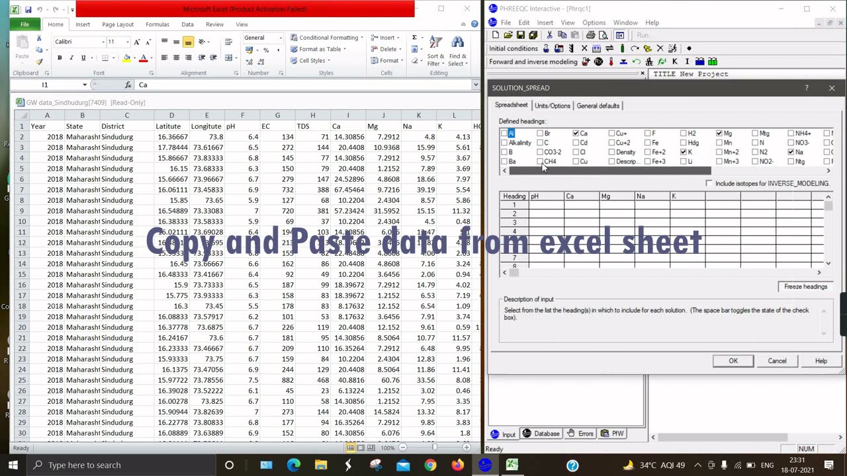The image size is (847, 476).
Task: Check the Alkalinity heading checkbox
Action: (504, 143)
